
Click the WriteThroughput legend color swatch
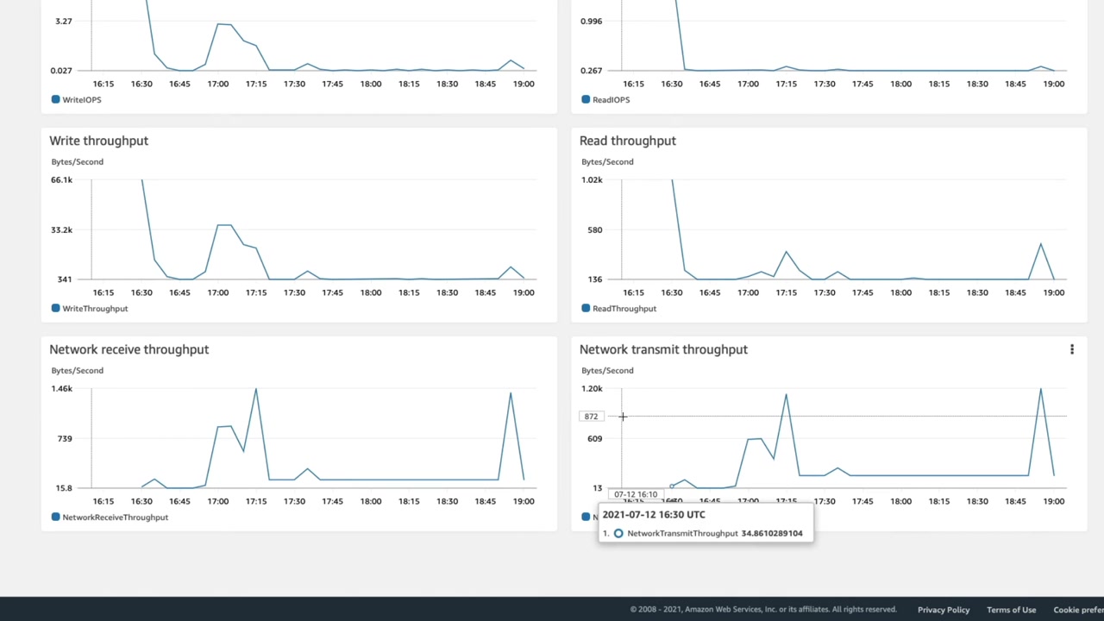[x=56, y=309]
